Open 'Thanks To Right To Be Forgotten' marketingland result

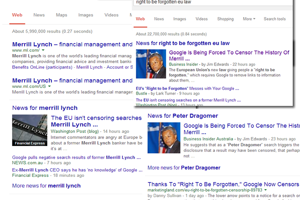pyautogui.click(x=223, y=184)
